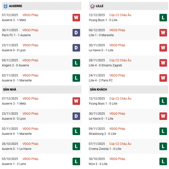Select the SÂN KHÁCH section header
This screenshot has width=169, height=169.
[98, 90]
